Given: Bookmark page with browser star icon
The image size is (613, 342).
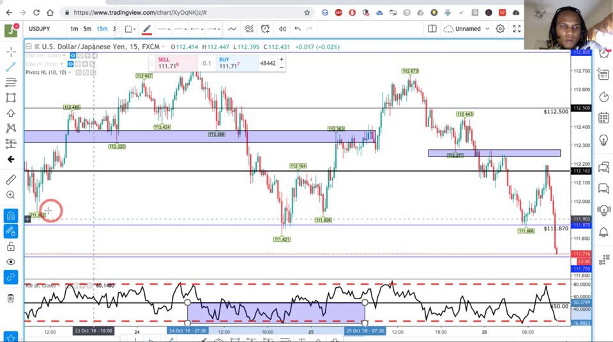Looking at the screenshot, I should tap(307, 13).
